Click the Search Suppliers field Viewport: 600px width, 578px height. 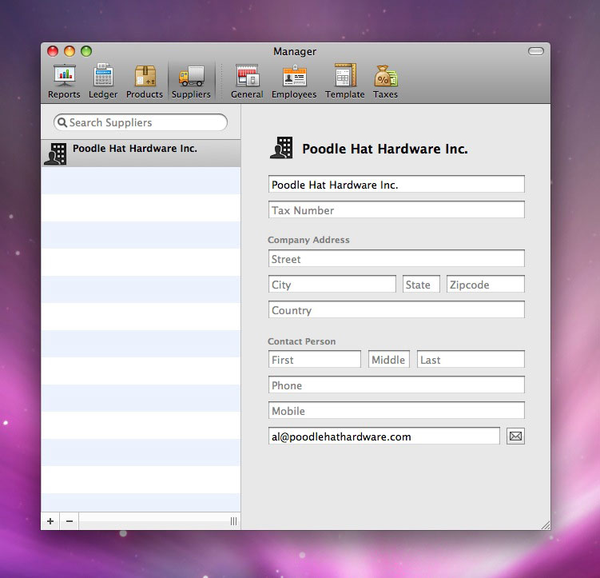(141, 122)
